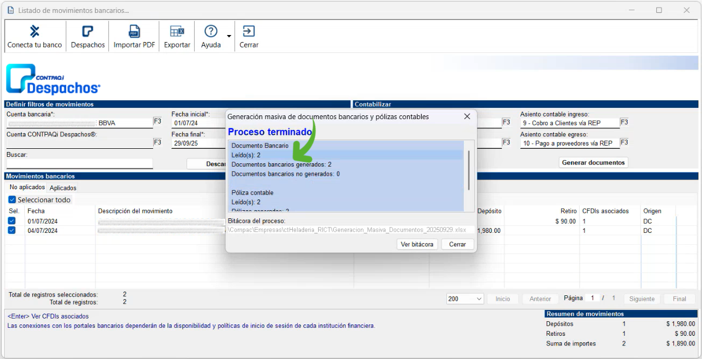Viewport: 702px width, 359px height.
Task: Click the Importar PDF icon
Action: tap(134, 31)
